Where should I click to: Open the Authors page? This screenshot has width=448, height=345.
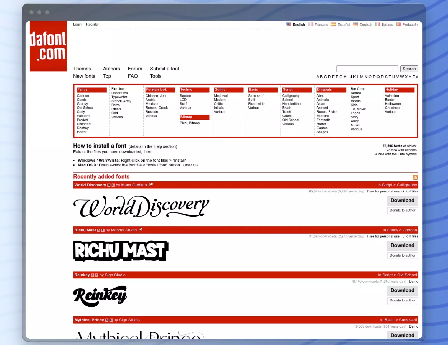tap(111, 69)
